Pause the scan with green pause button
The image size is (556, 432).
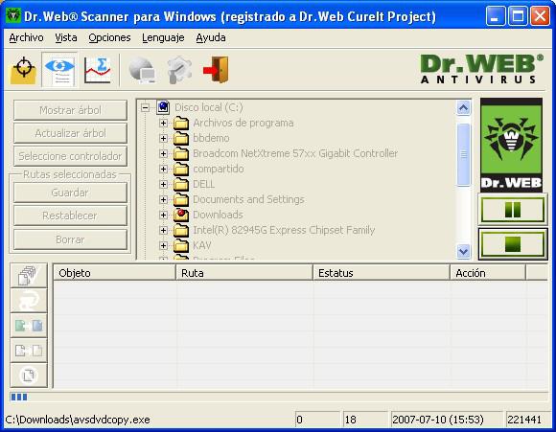coord(513,210)
